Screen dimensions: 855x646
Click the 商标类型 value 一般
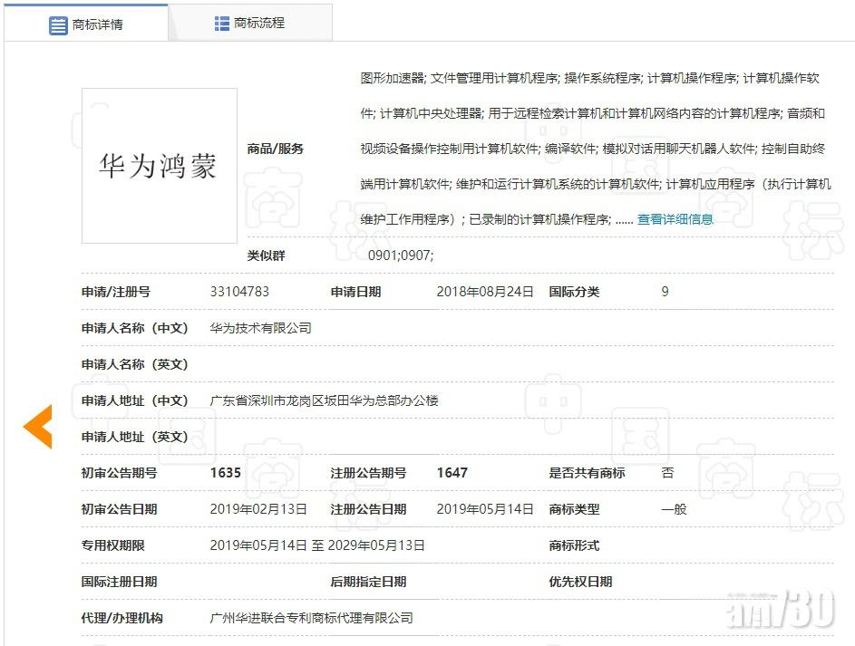point(674,509)
